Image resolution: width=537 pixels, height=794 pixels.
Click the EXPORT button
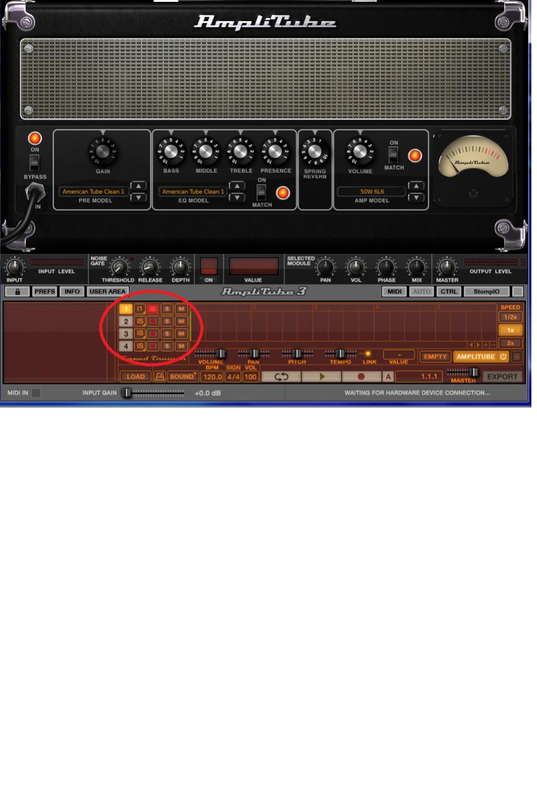[502, 376]
